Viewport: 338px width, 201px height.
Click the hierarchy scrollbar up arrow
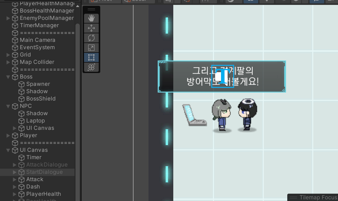(78, 6)
